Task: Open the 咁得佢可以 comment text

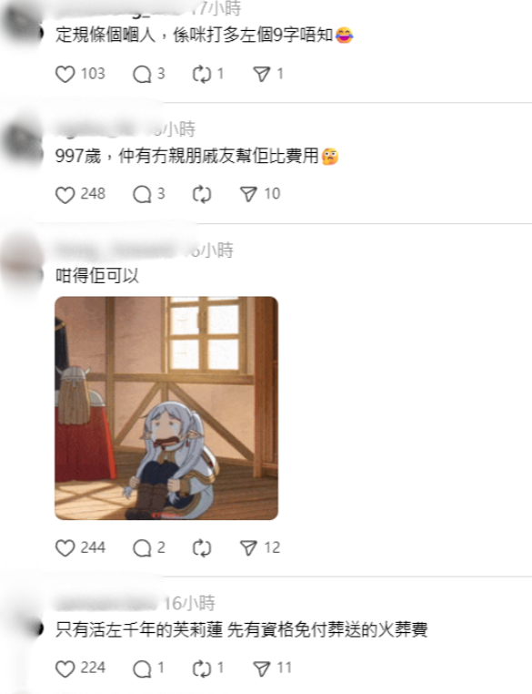Action: pyautogui.click(x=97, y=276)
